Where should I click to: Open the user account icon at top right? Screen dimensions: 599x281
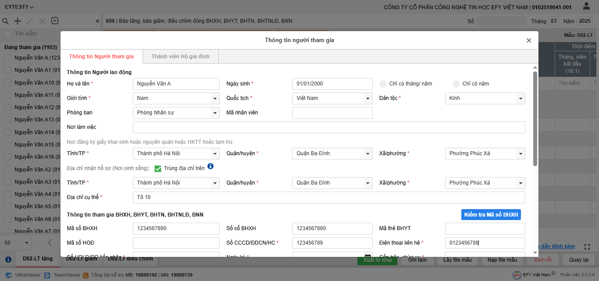[x=586, y=7]
